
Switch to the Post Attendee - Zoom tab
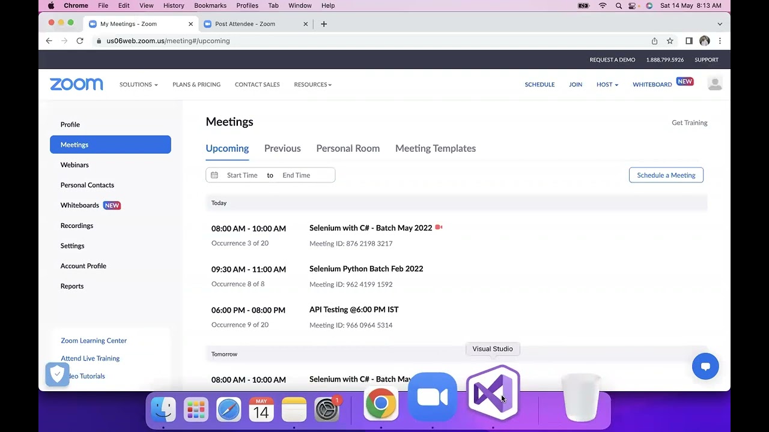point(257,24)
